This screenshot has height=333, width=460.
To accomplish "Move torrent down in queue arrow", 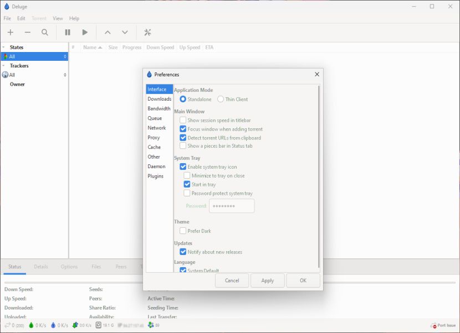I will pos(125,32).
